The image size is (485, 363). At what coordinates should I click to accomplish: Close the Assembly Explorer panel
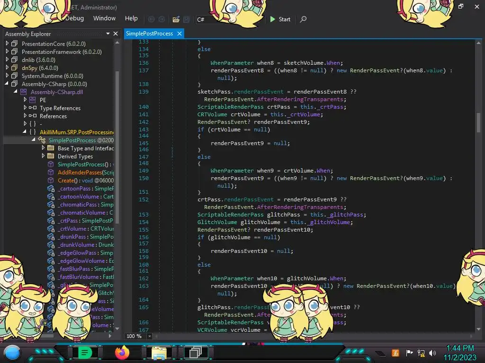click(x=116, y=34)
